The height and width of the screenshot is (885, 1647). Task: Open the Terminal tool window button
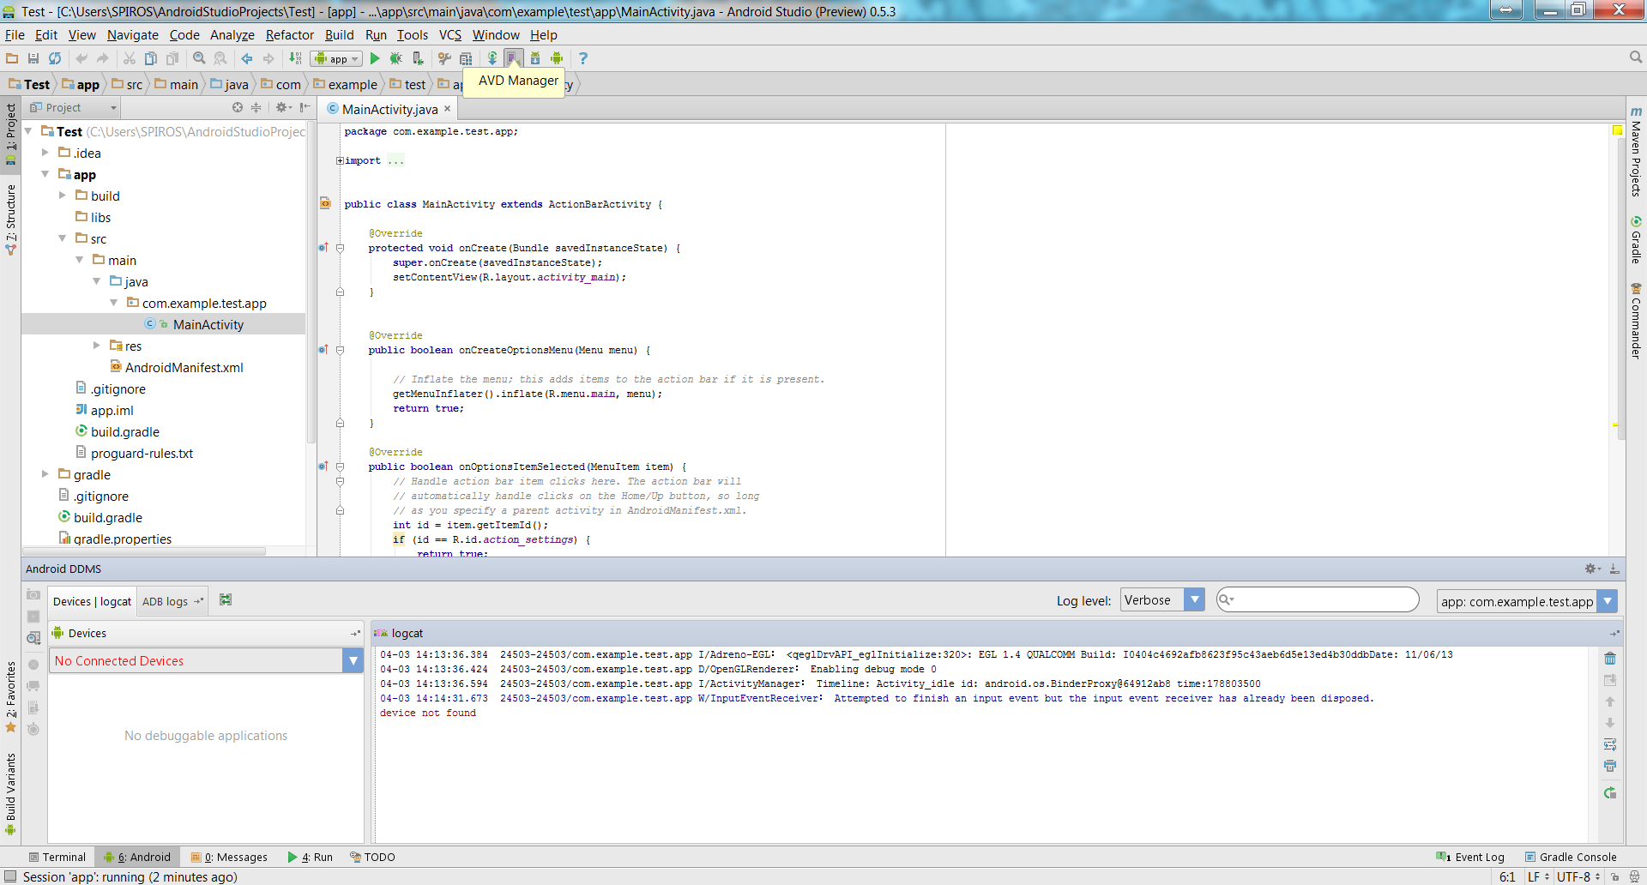[x=57, y=857]
